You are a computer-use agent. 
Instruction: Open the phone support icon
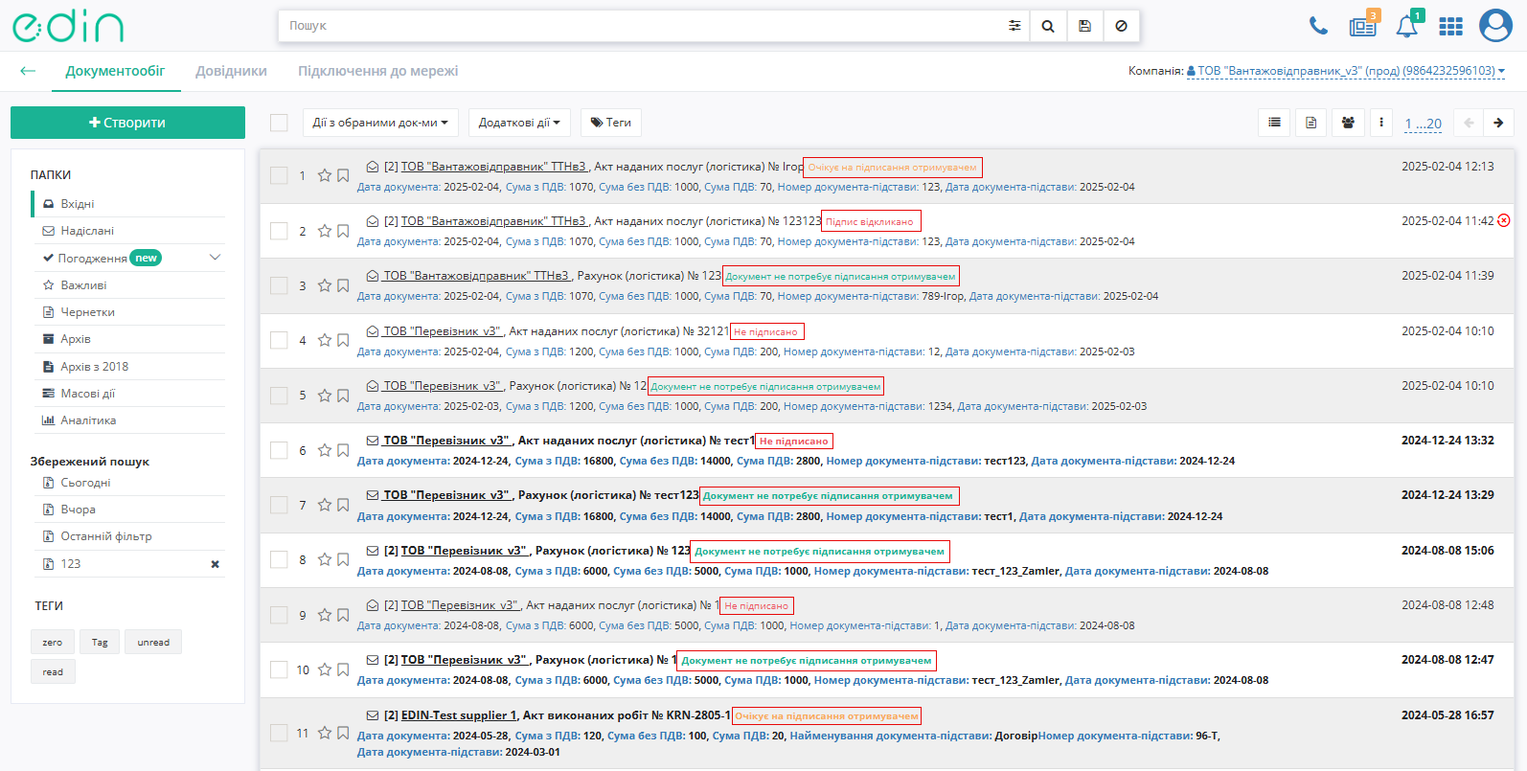coord(1319,26)
